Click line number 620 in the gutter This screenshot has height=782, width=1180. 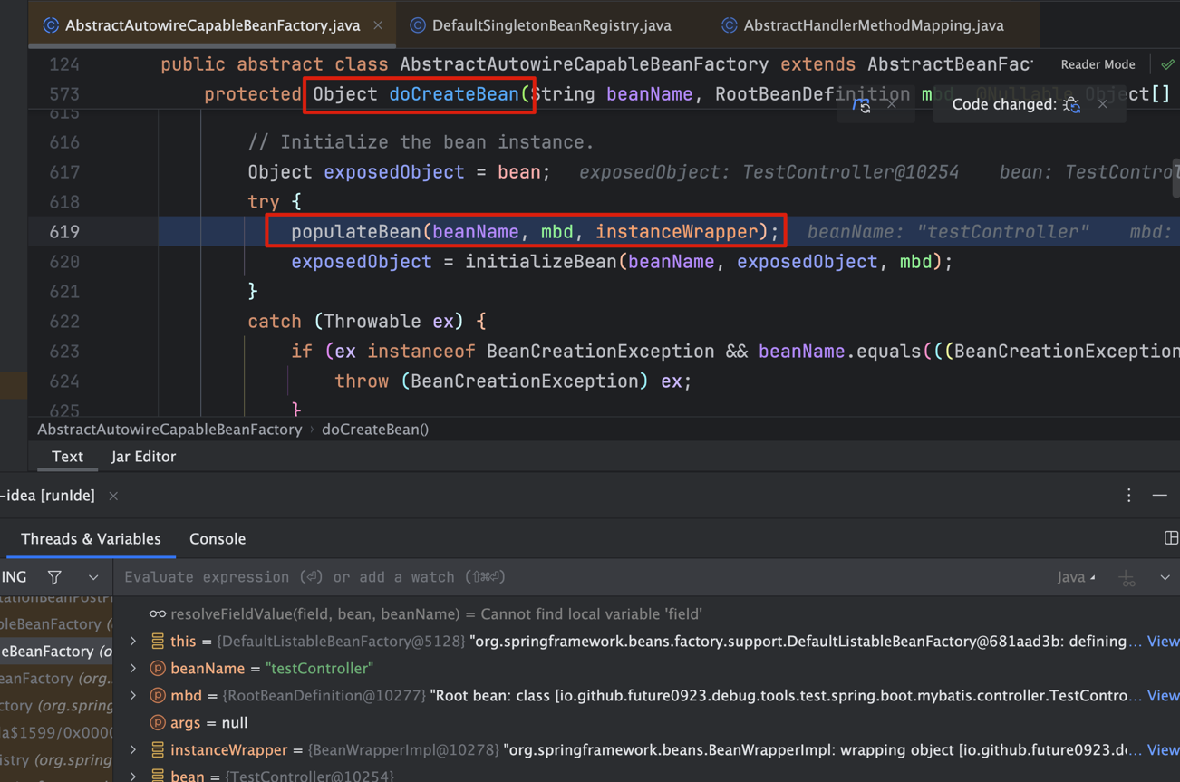(x=63, y=262)
